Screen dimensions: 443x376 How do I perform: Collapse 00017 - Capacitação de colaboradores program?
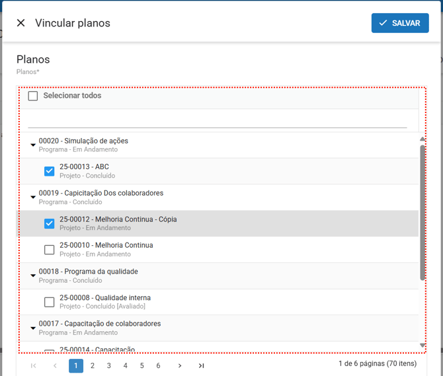[33, 328]
